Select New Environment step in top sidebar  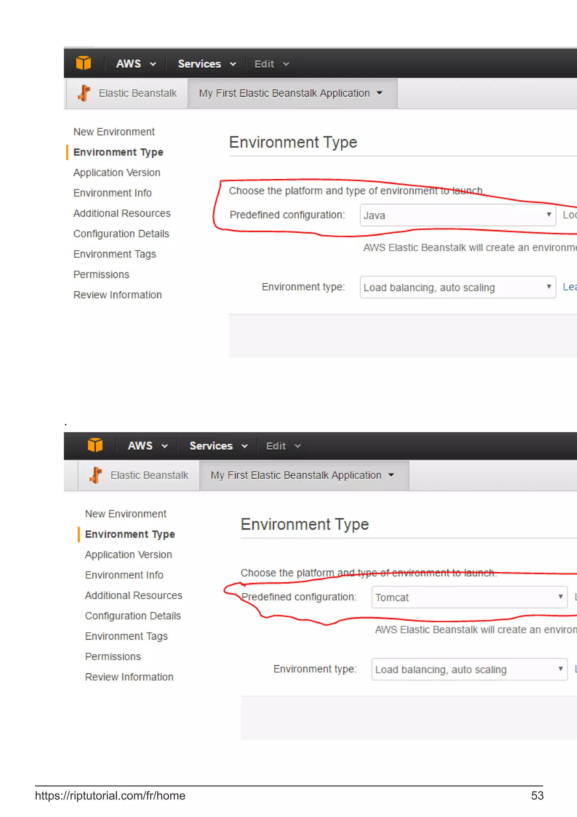(114, 132)
